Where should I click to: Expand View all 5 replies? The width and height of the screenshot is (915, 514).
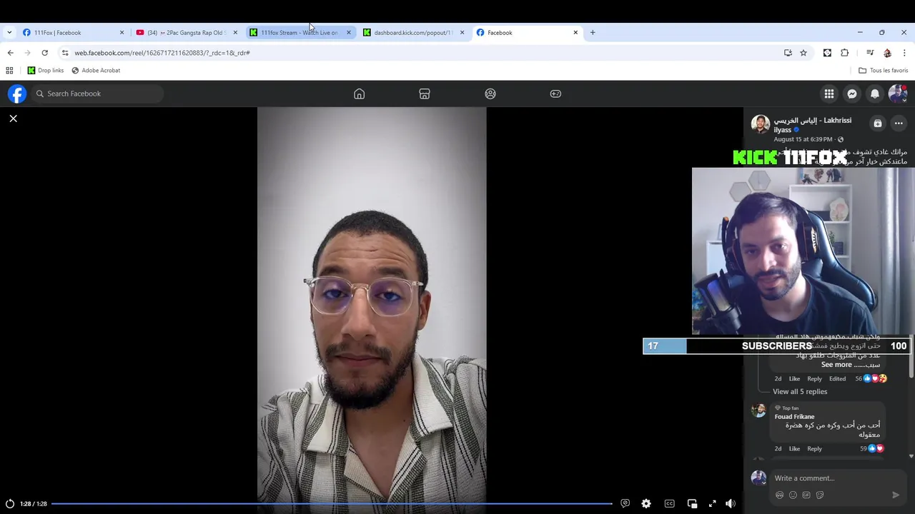[800, 391]
